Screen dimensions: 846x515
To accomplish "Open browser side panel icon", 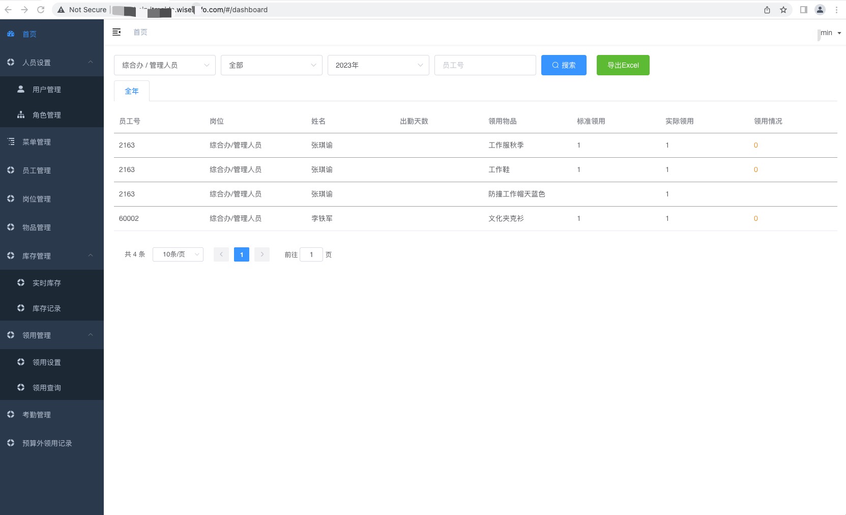I will (804, 10).
